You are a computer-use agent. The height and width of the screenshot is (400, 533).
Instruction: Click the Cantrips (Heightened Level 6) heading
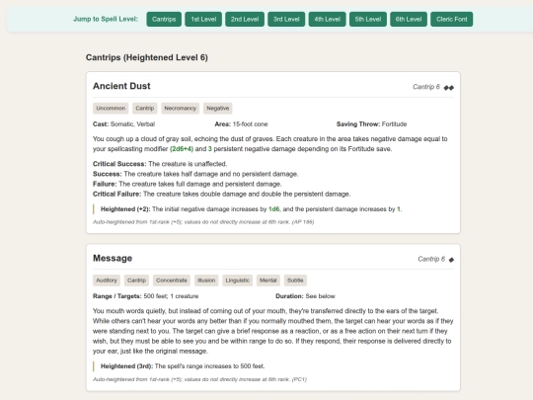pyautogui.click(x=146, y=57)
